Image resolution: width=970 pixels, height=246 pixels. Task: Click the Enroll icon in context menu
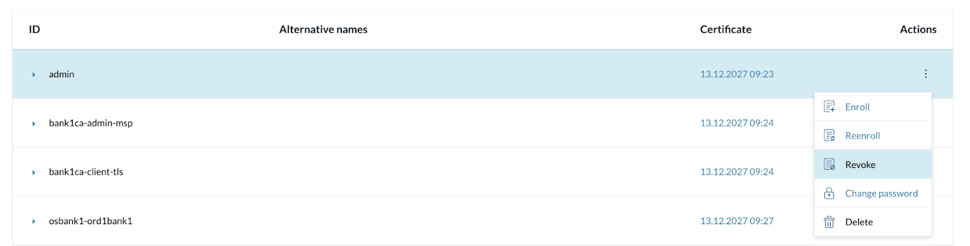[829, 107]
